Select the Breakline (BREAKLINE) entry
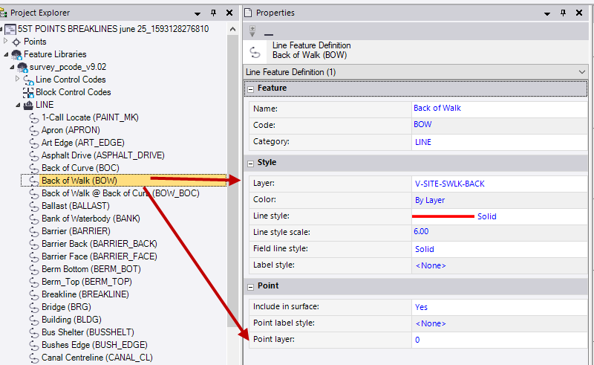 (x=85, y=294)
